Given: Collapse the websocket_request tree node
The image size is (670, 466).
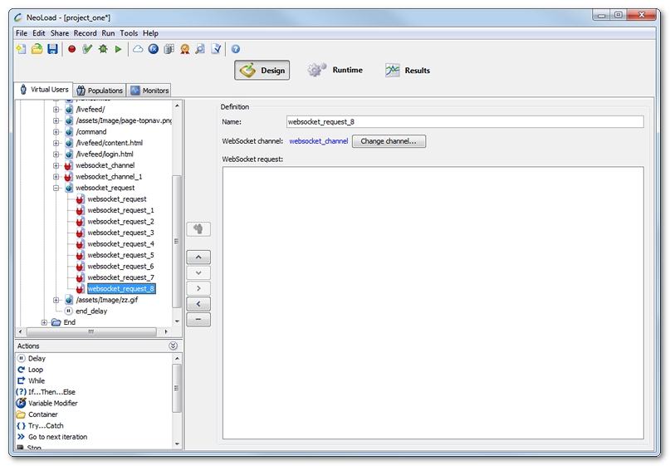Looking at the screenshot, I should pyautogui.click(x=56, y=188).
